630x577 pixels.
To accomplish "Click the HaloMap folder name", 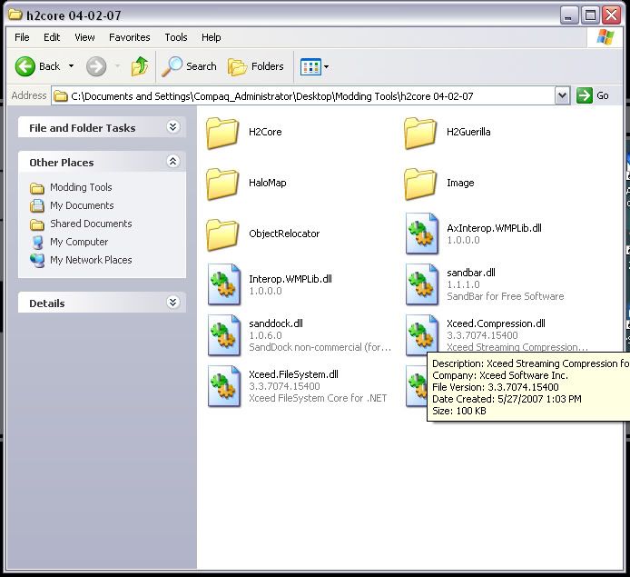I will [x=268, y=183].
